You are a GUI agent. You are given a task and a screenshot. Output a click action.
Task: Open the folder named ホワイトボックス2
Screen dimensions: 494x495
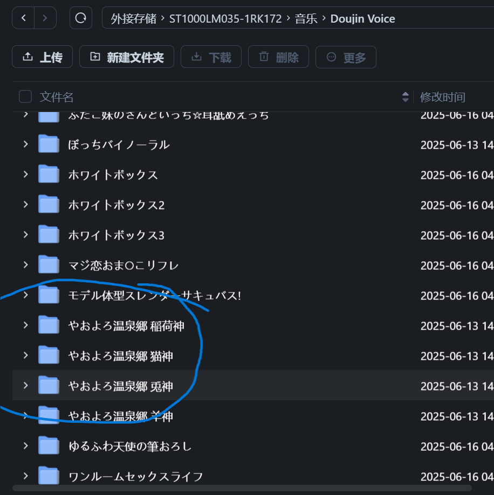116,205
